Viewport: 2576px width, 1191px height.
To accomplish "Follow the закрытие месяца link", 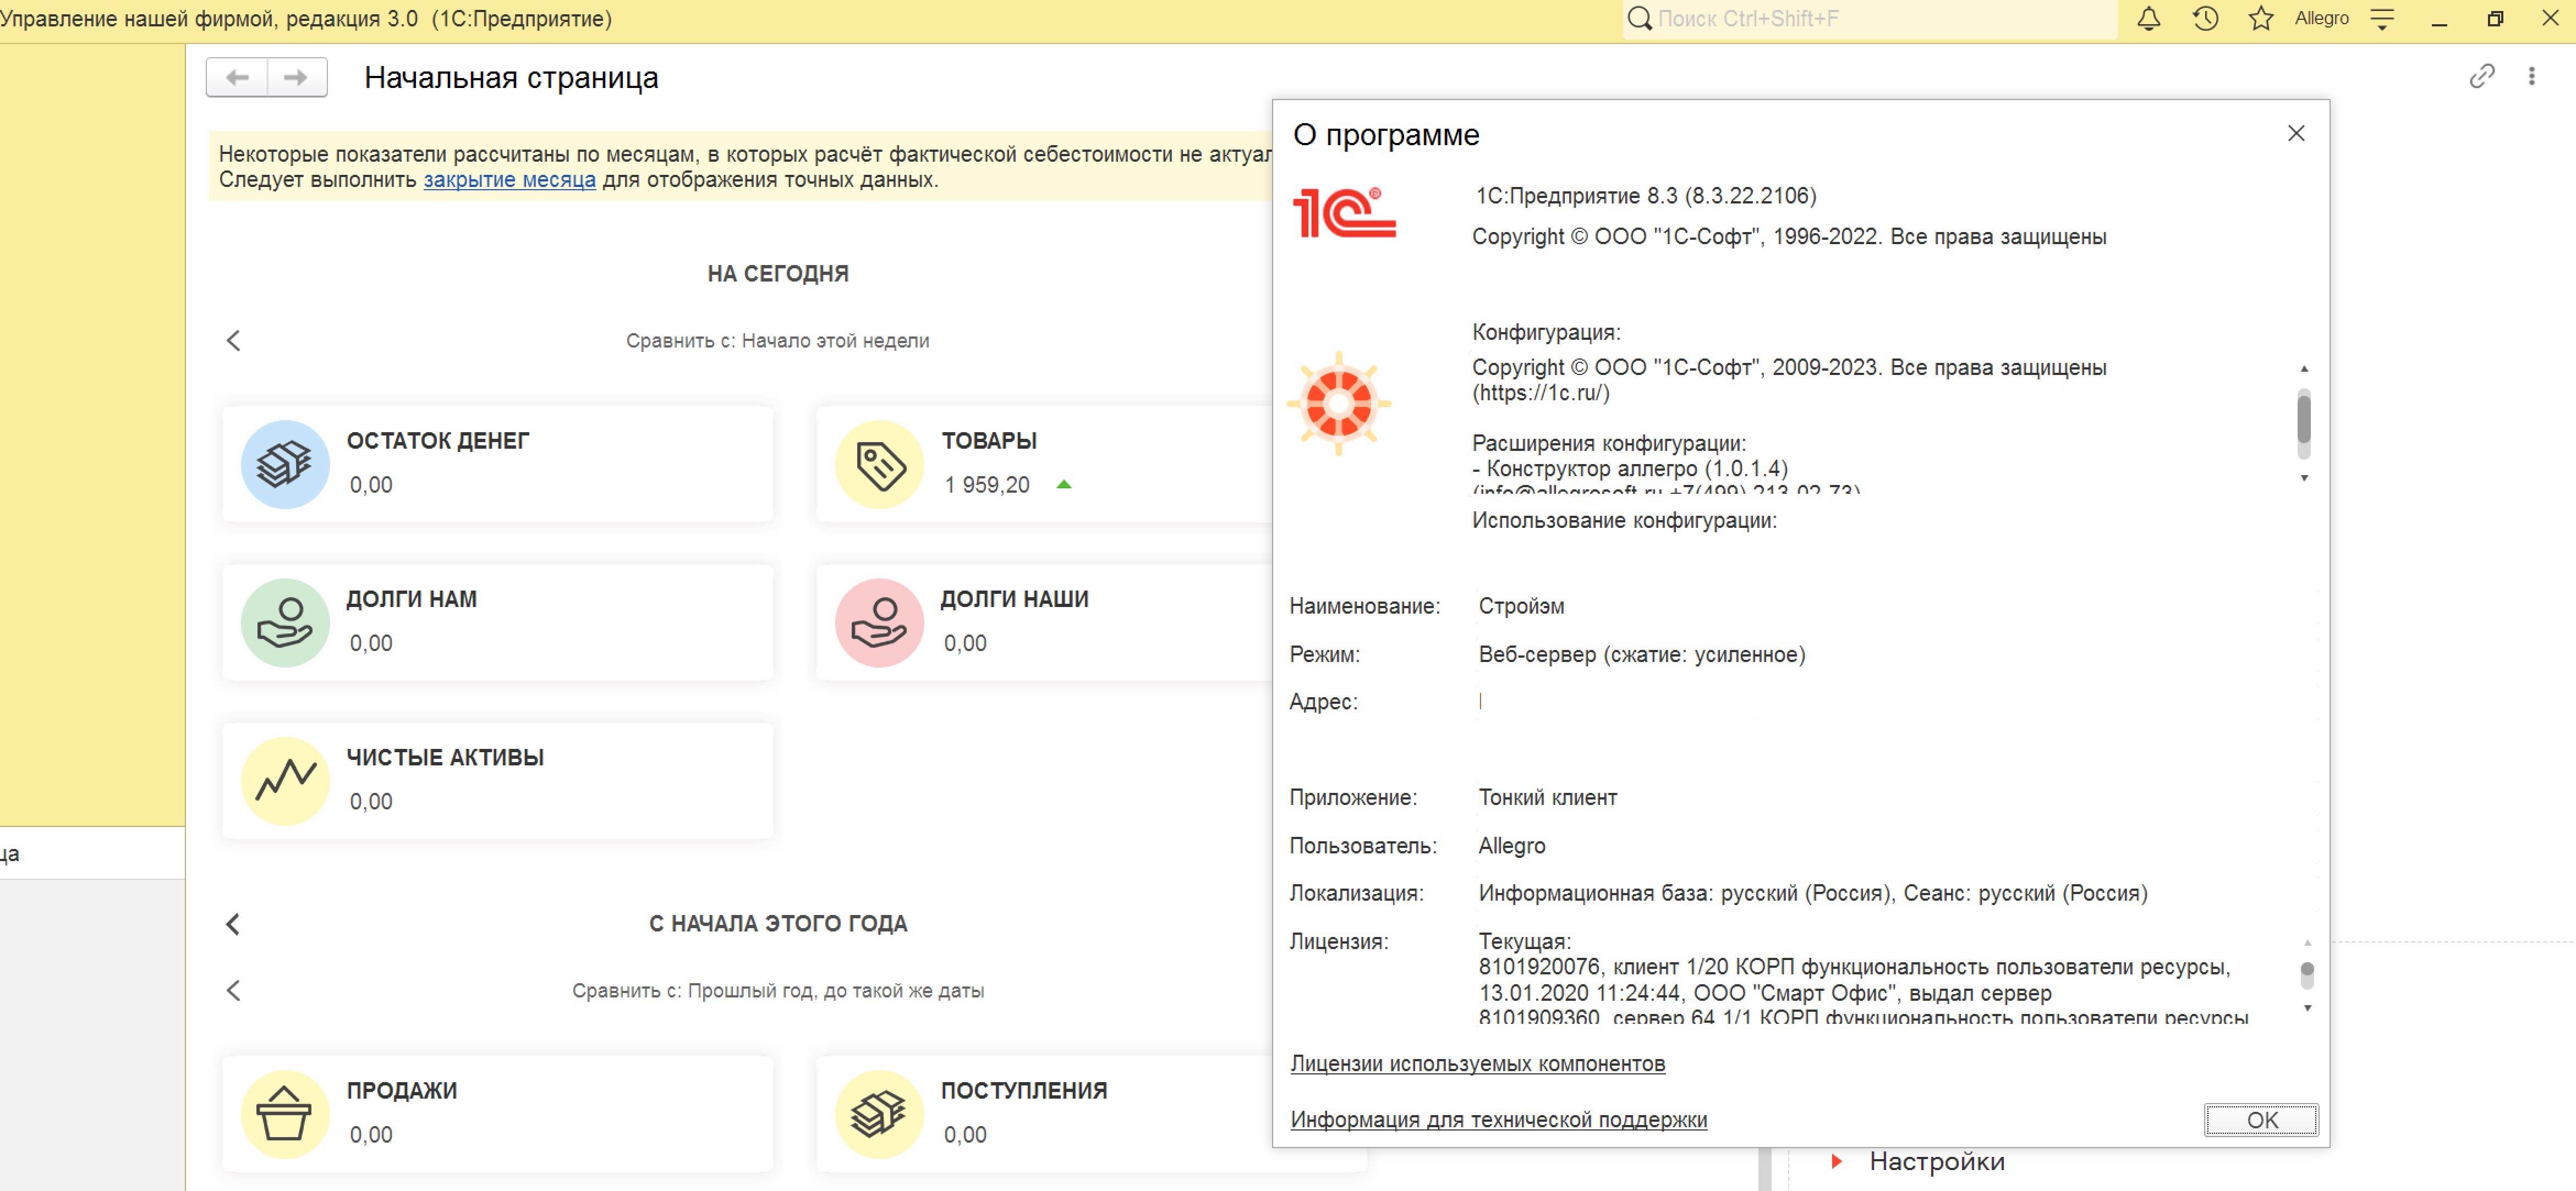I will [x=509, y=180].
